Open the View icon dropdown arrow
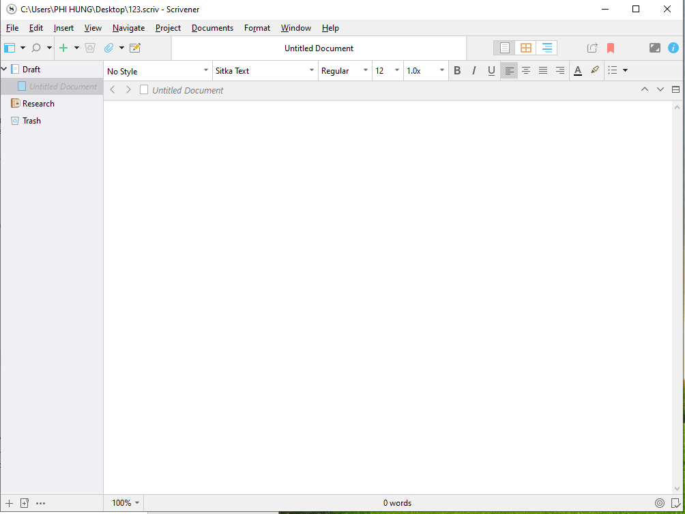Screen dimensions: 685x514 [x=23, y=48]
